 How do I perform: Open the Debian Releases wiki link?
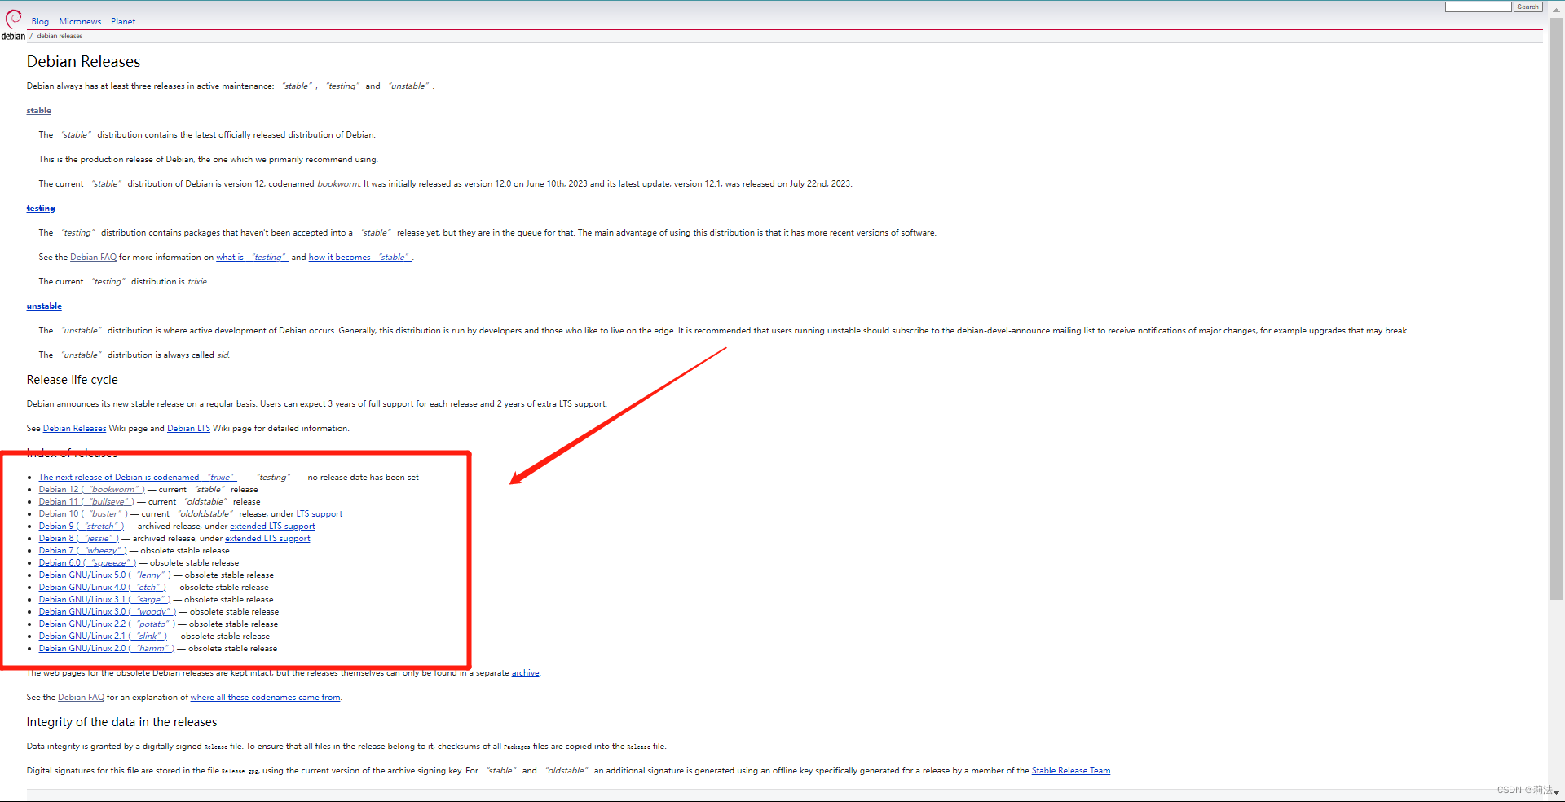click(74, 429)
